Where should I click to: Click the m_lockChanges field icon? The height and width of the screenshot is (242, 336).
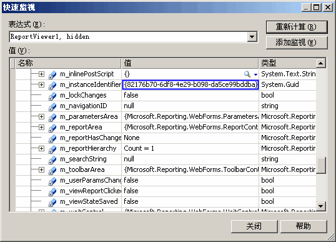tap(52, 96)
